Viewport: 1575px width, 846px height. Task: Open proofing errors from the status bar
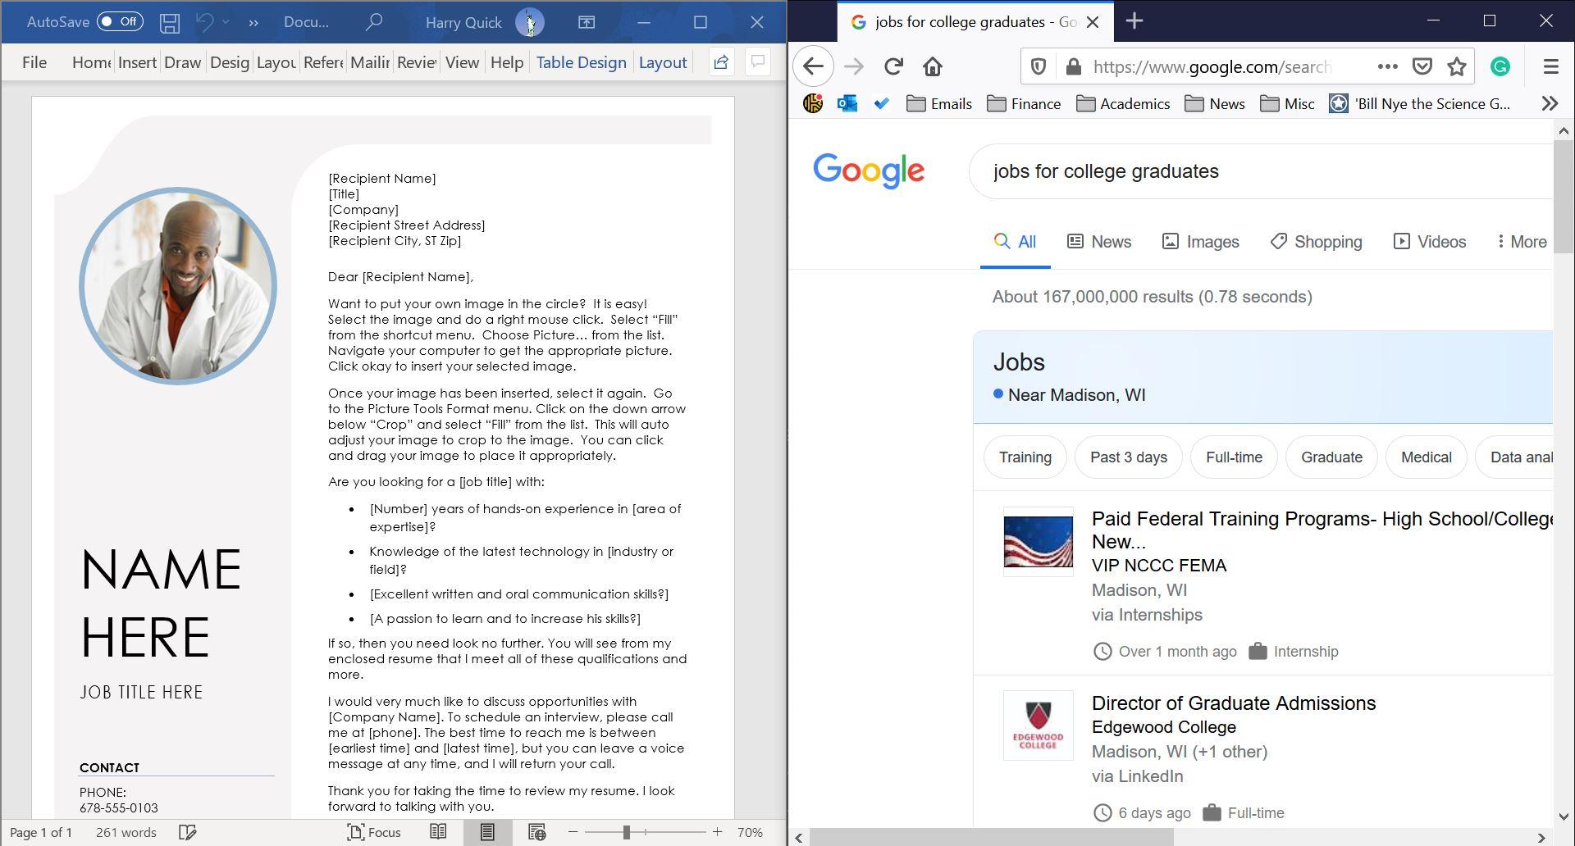[187, 832]
